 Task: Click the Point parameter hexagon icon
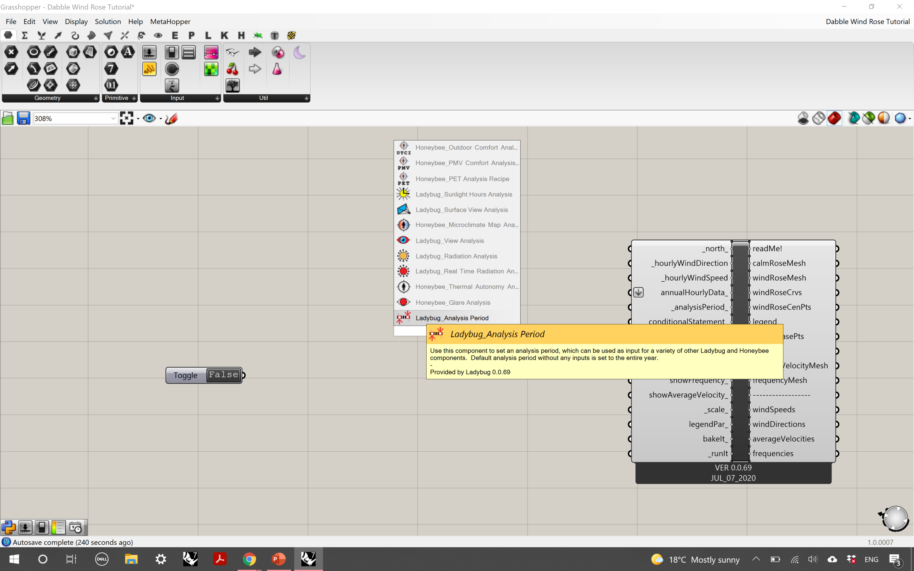click(x=11, y=52)
